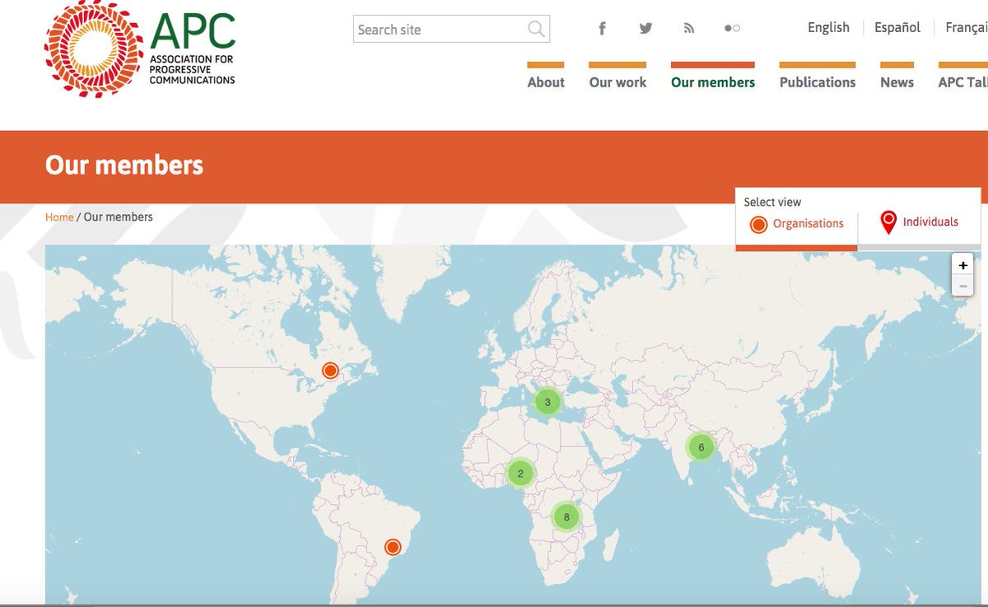Open the APC Talk menu
Viewport: 988px width, 607px height.
[963, 82]
